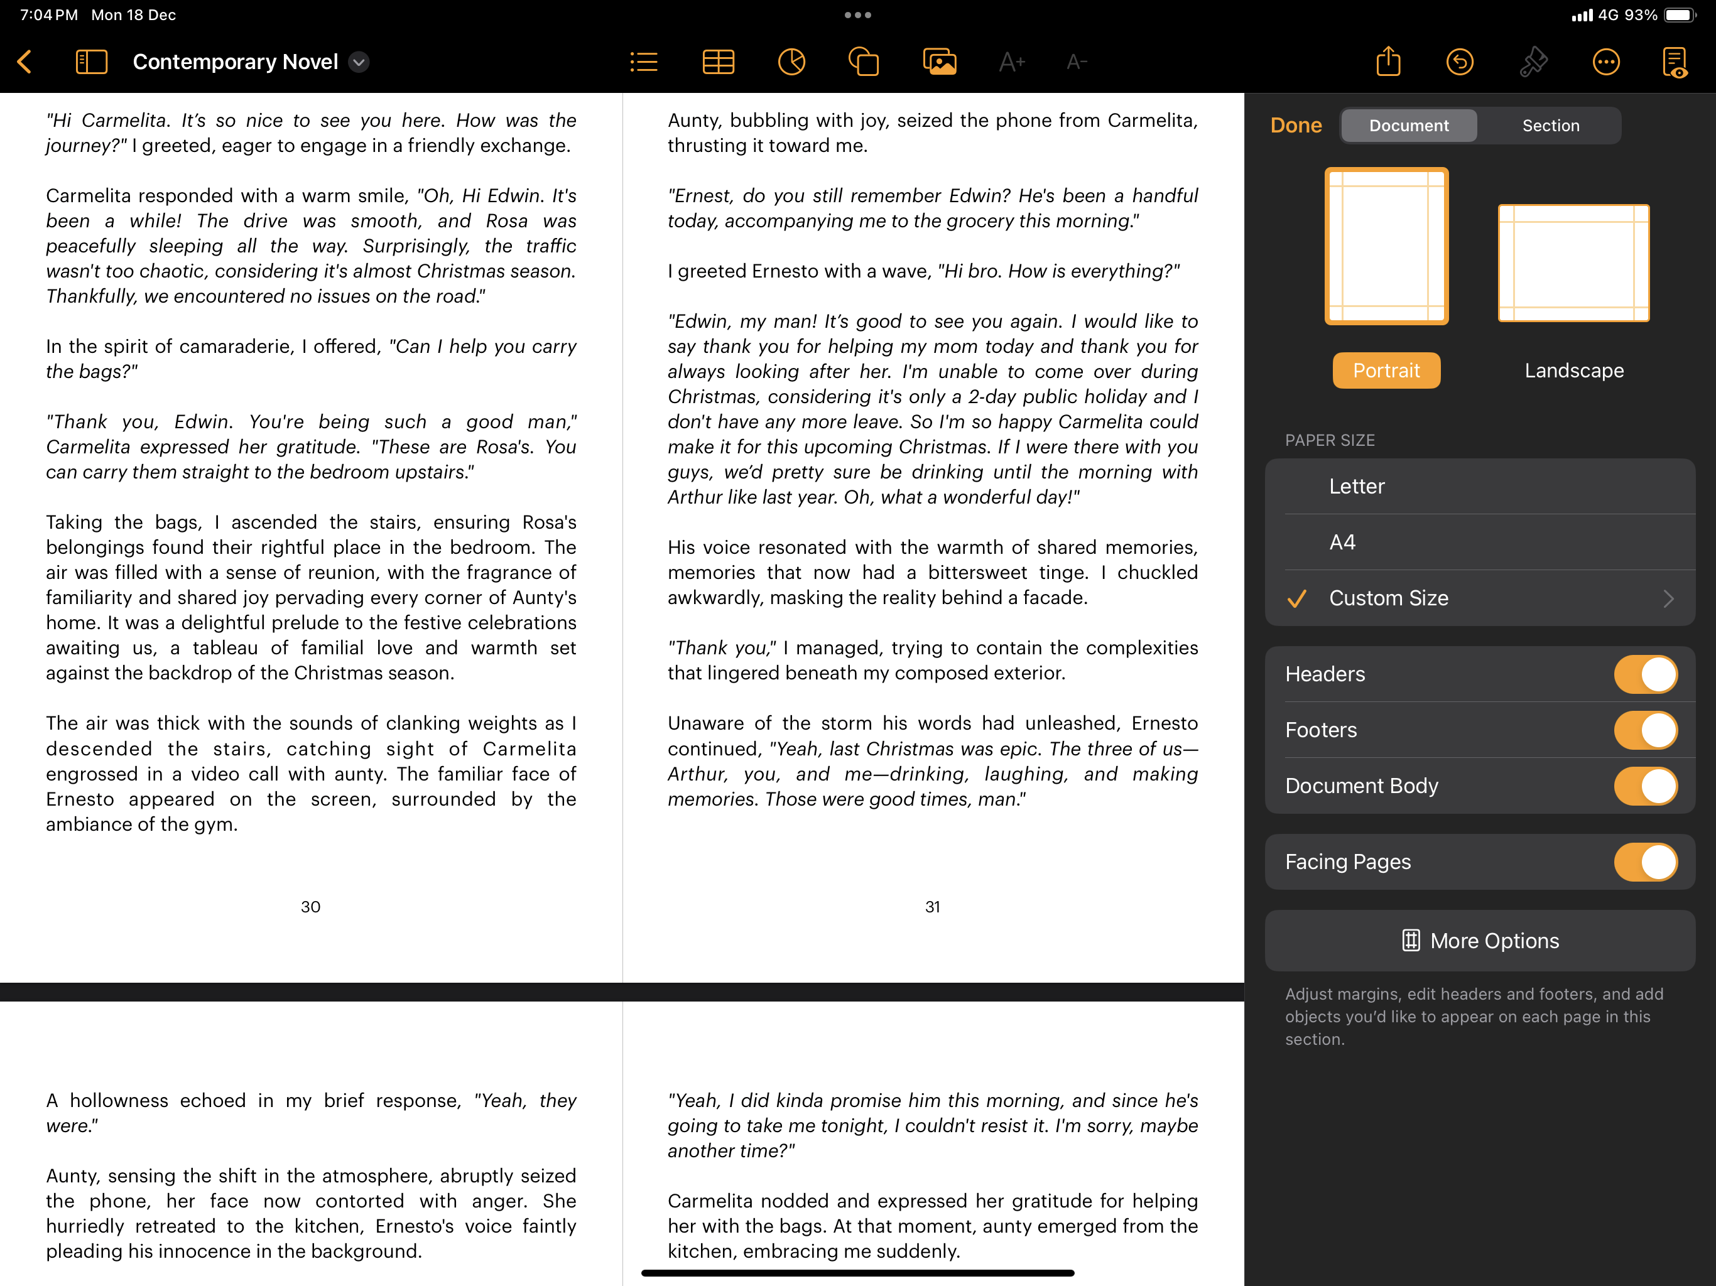This screenshot has height=1286, width=1716.
Task: Open More Options for margins
Action: pyautogui.click(x=1479, y=941)
